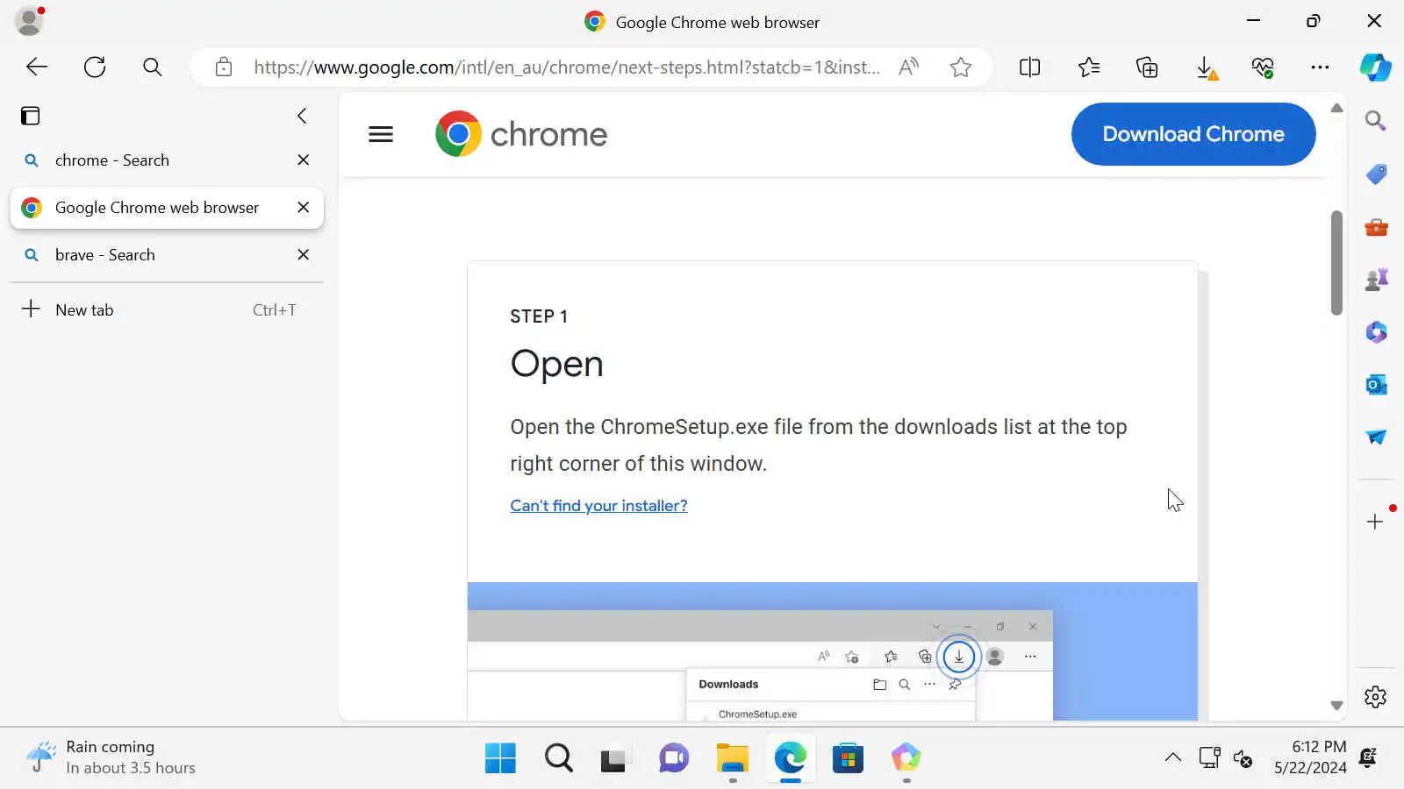Open sidebar Outlook icon
This screenshot has width=1404, height=789.
[1376, 385]
